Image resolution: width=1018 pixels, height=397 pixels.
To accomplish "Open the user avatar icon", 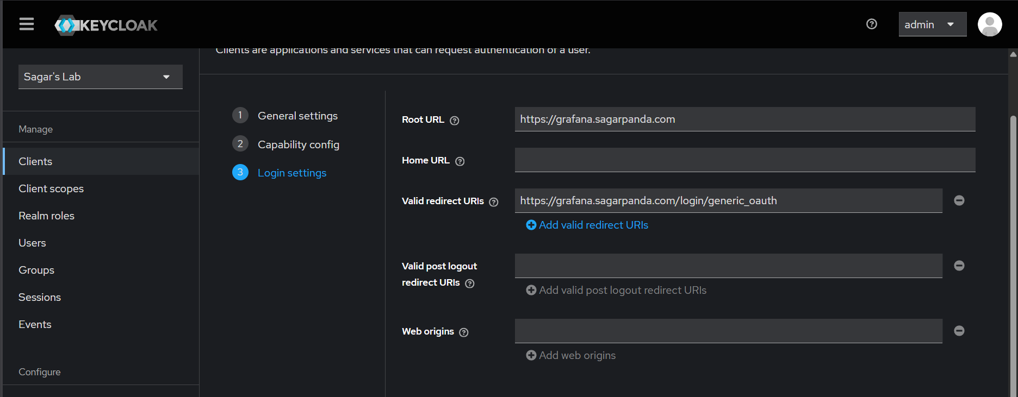I will pos(990,24).
